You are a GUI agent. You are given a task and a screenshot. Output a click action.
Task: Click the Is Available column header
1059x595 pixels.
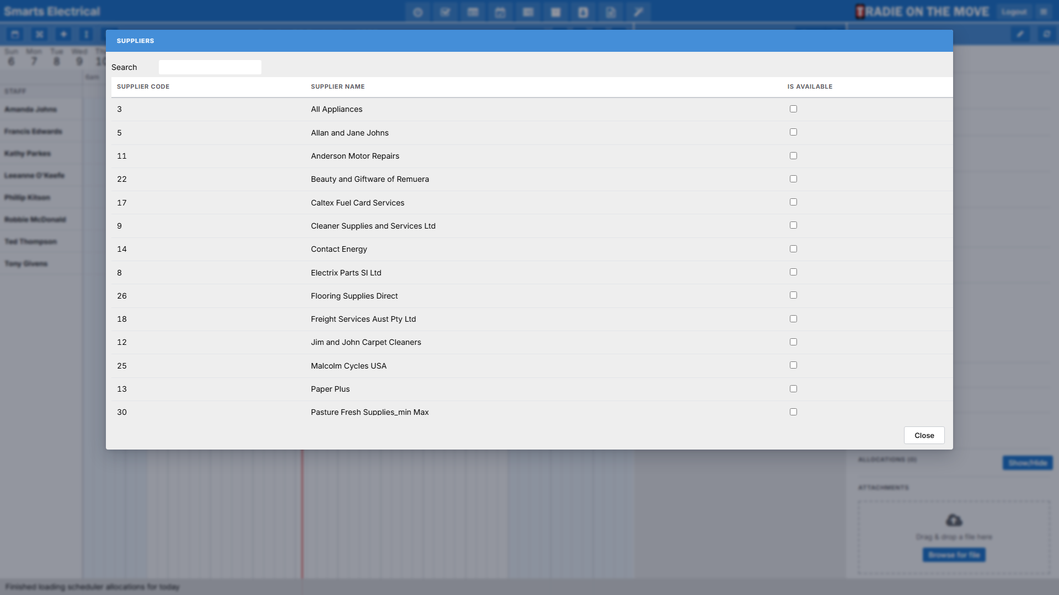[810, 86]
